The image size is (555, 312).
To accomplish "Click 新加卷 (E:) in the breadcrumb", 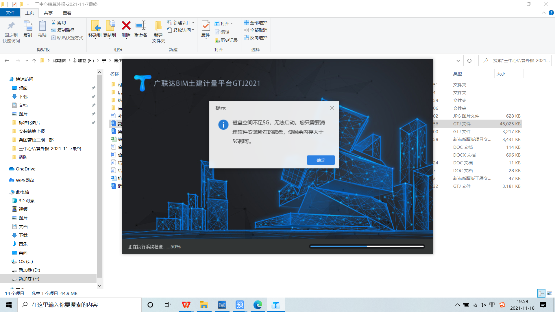I will pyautogui.click(x=84, y=60).
